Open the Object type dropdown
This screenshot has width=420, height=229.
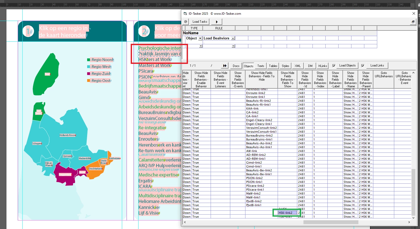coord(200,38)
